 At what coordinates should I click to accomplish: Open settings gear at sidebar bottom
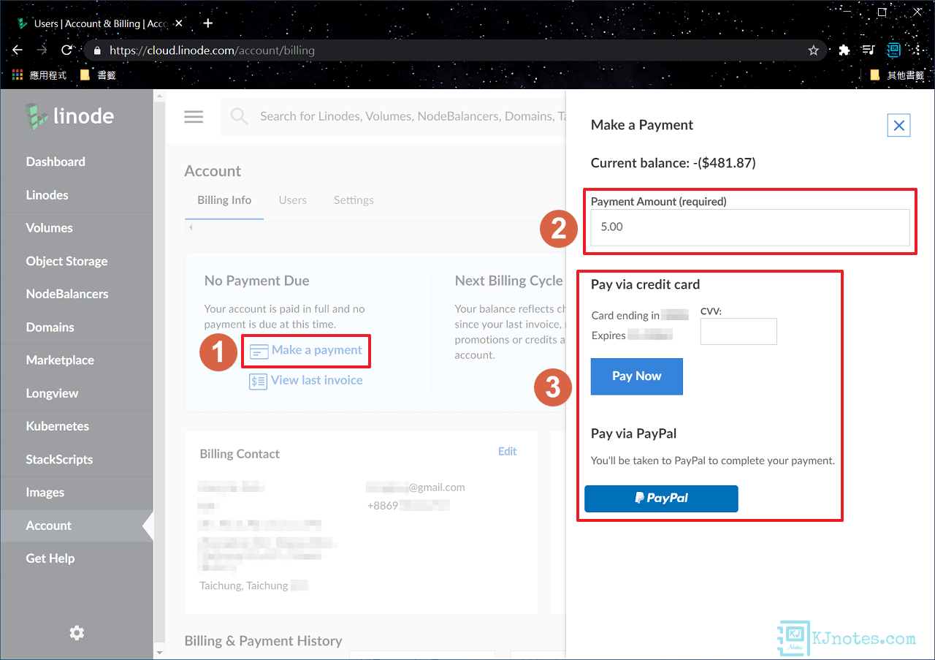[77, 633]
